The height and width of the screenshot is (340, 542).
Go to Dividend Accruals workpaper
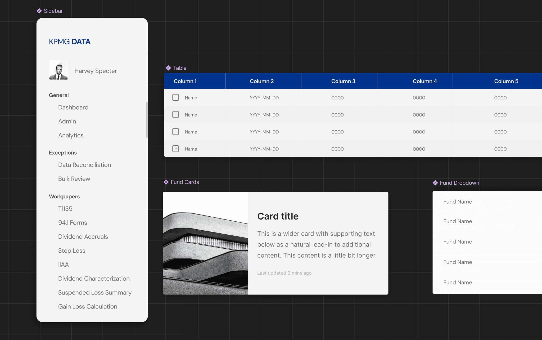click(x=83, y=237)
